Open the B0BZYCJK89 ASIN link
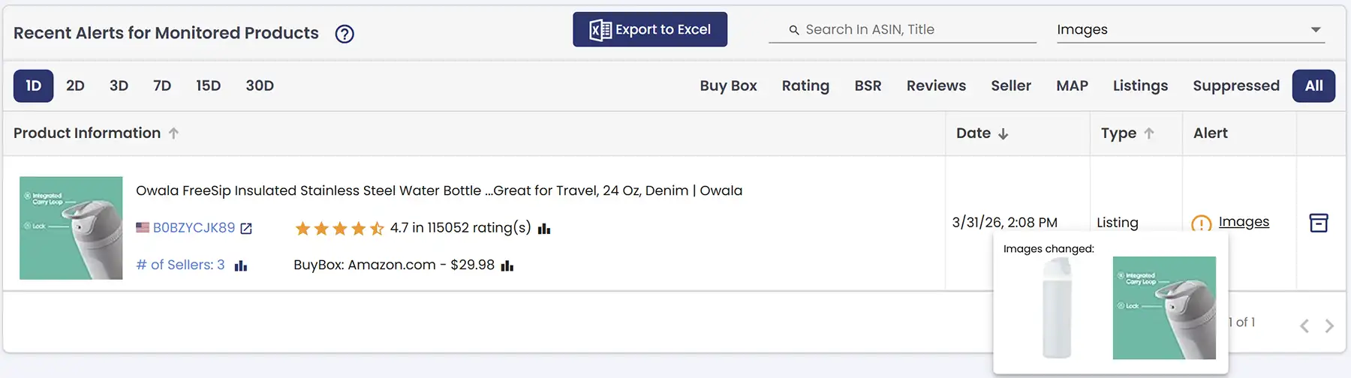This screenshot has height=378, width=1351. (194, 228)
